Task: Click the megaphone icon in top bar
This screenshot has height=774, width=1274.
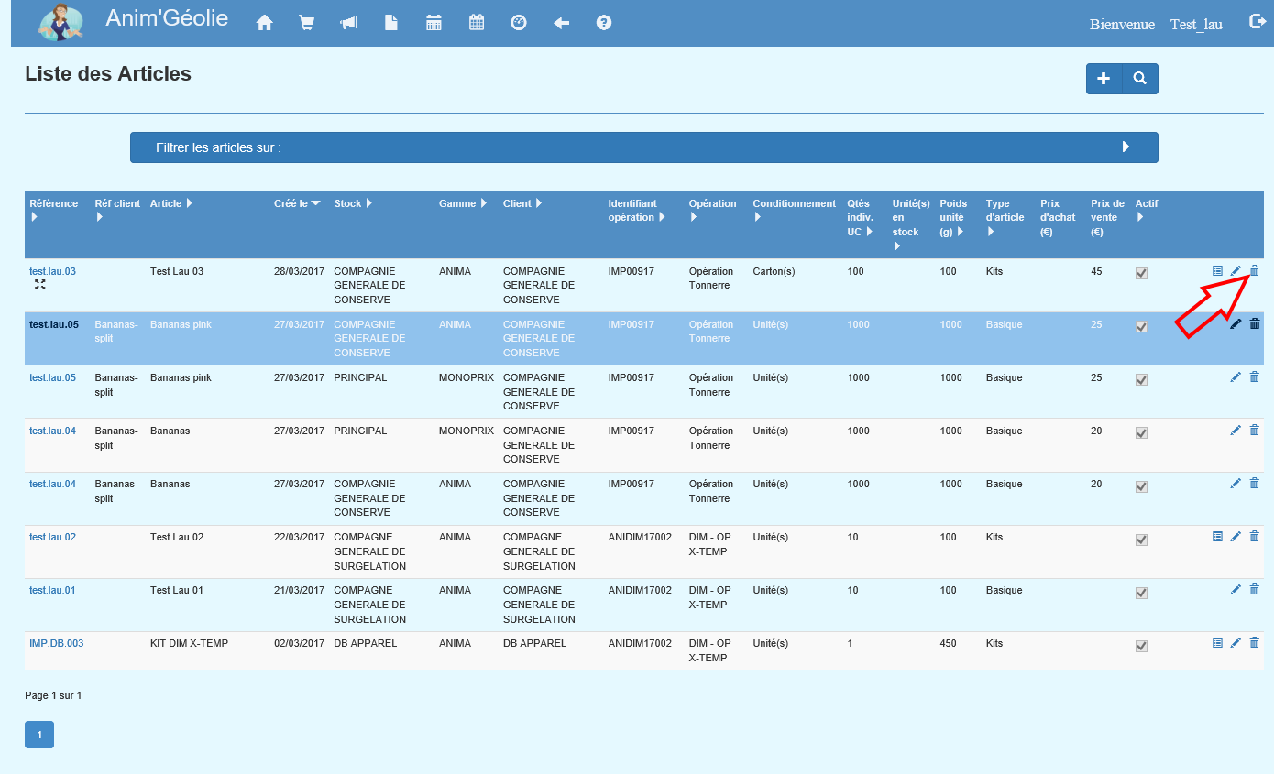Action: coord(349,24)
